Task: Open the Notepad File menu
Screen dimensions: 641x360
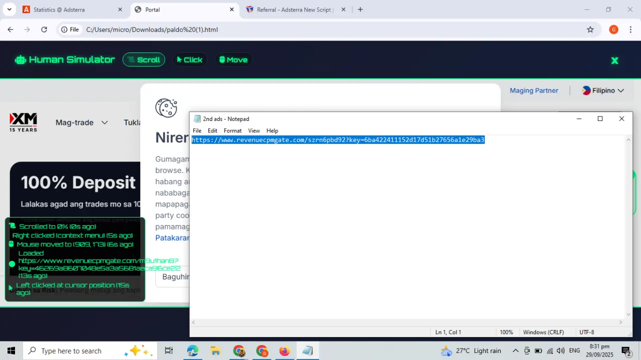Action: tap(197, 130)
